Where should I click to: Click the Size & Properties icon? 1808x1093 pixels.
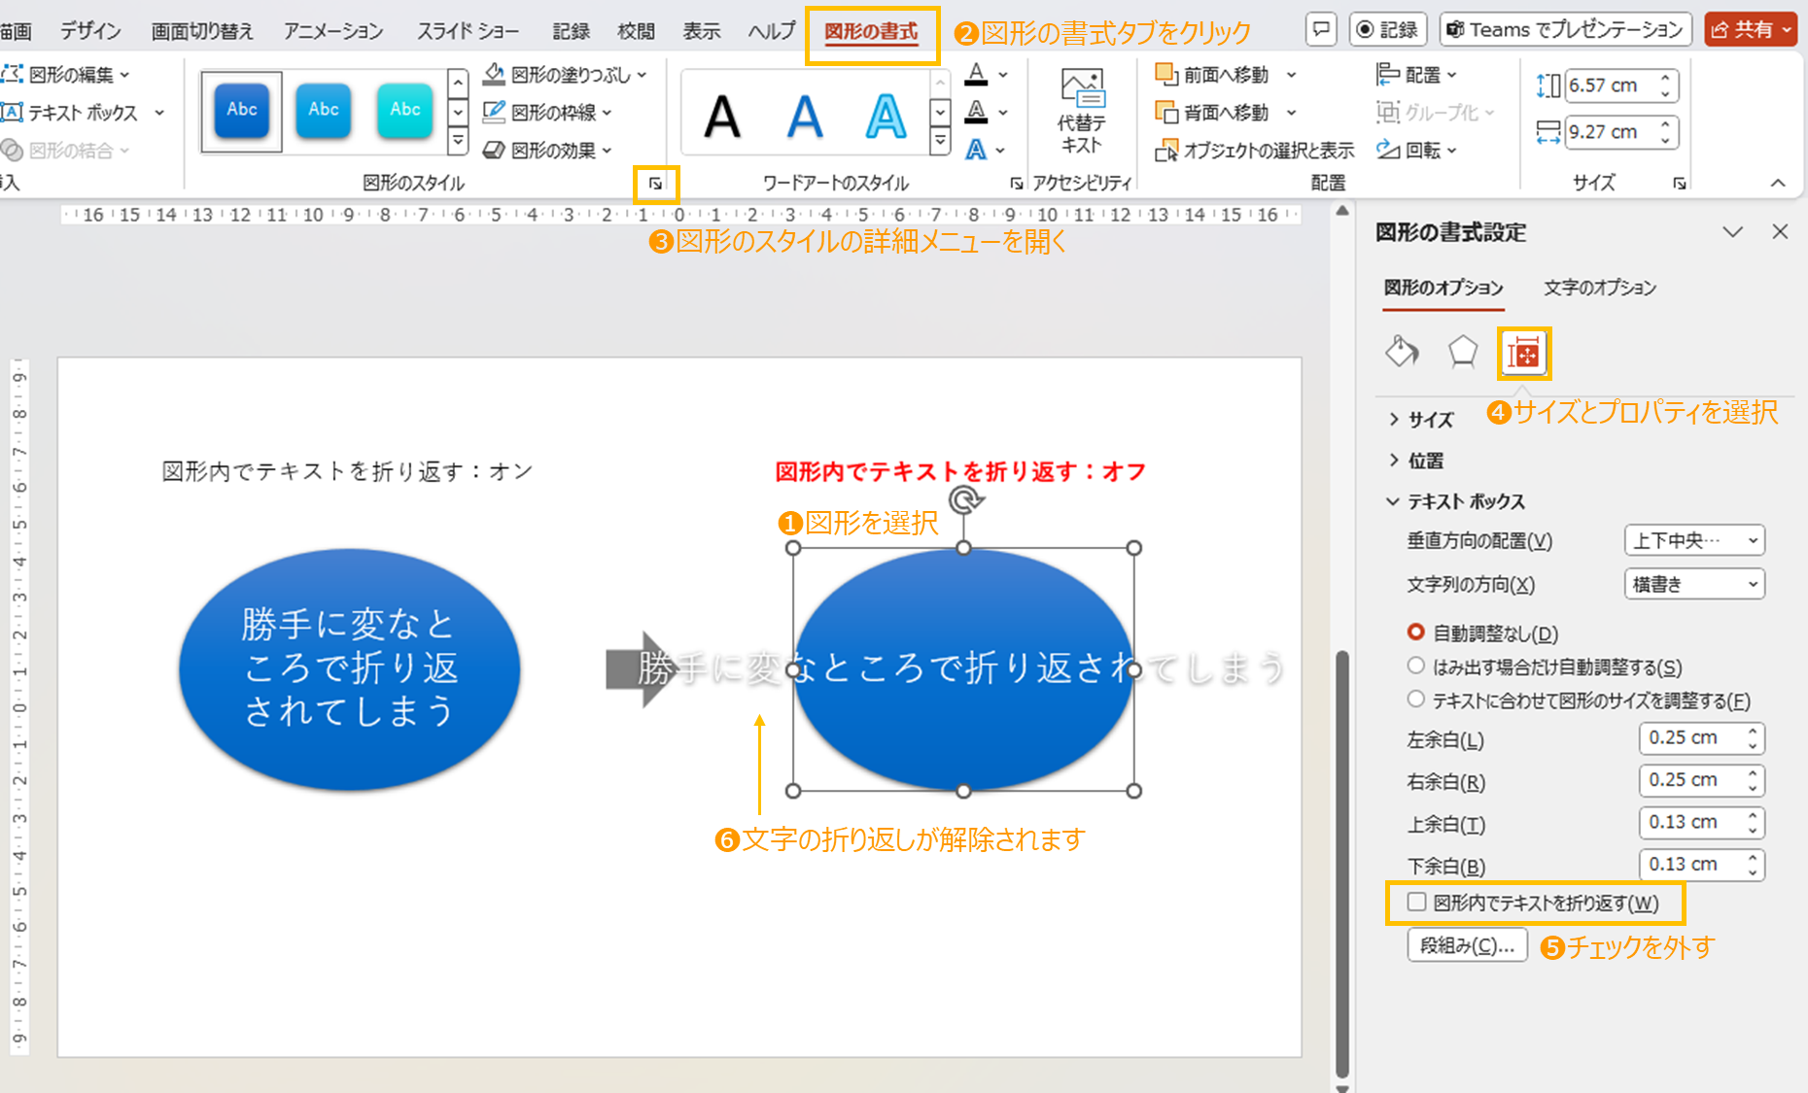(x=1523, y=353)
